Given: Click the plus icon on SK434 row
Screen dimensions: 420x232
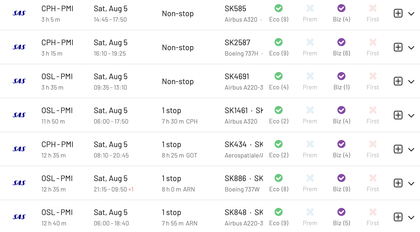Looking at the screenshot, I should (x=398, y=149).
